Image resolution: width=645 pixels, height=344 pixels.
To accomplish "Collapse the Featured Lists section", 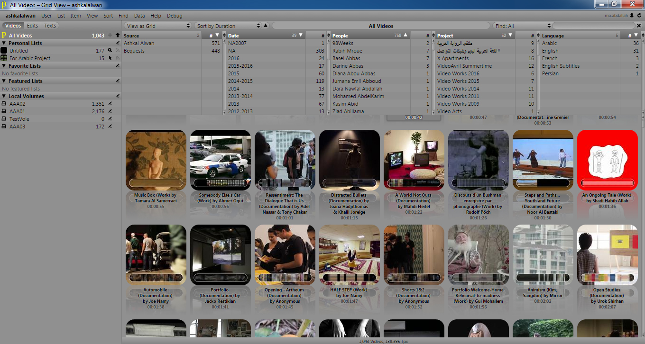I will pyautogui.click(x=4, y=81).
